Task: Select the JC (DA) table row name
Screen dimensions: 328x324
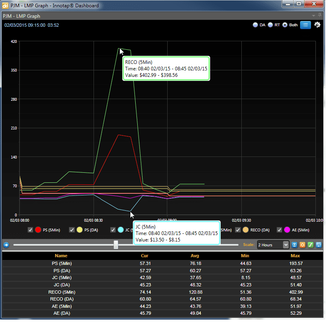Action: [x=62, y=285]
